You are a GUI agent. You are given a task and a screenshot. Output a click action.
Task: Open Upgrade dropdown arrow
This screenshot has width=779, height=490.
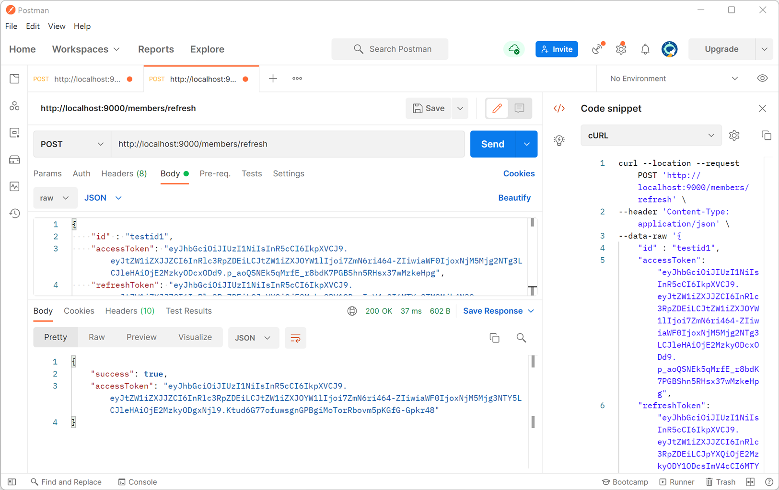[764, 49]
